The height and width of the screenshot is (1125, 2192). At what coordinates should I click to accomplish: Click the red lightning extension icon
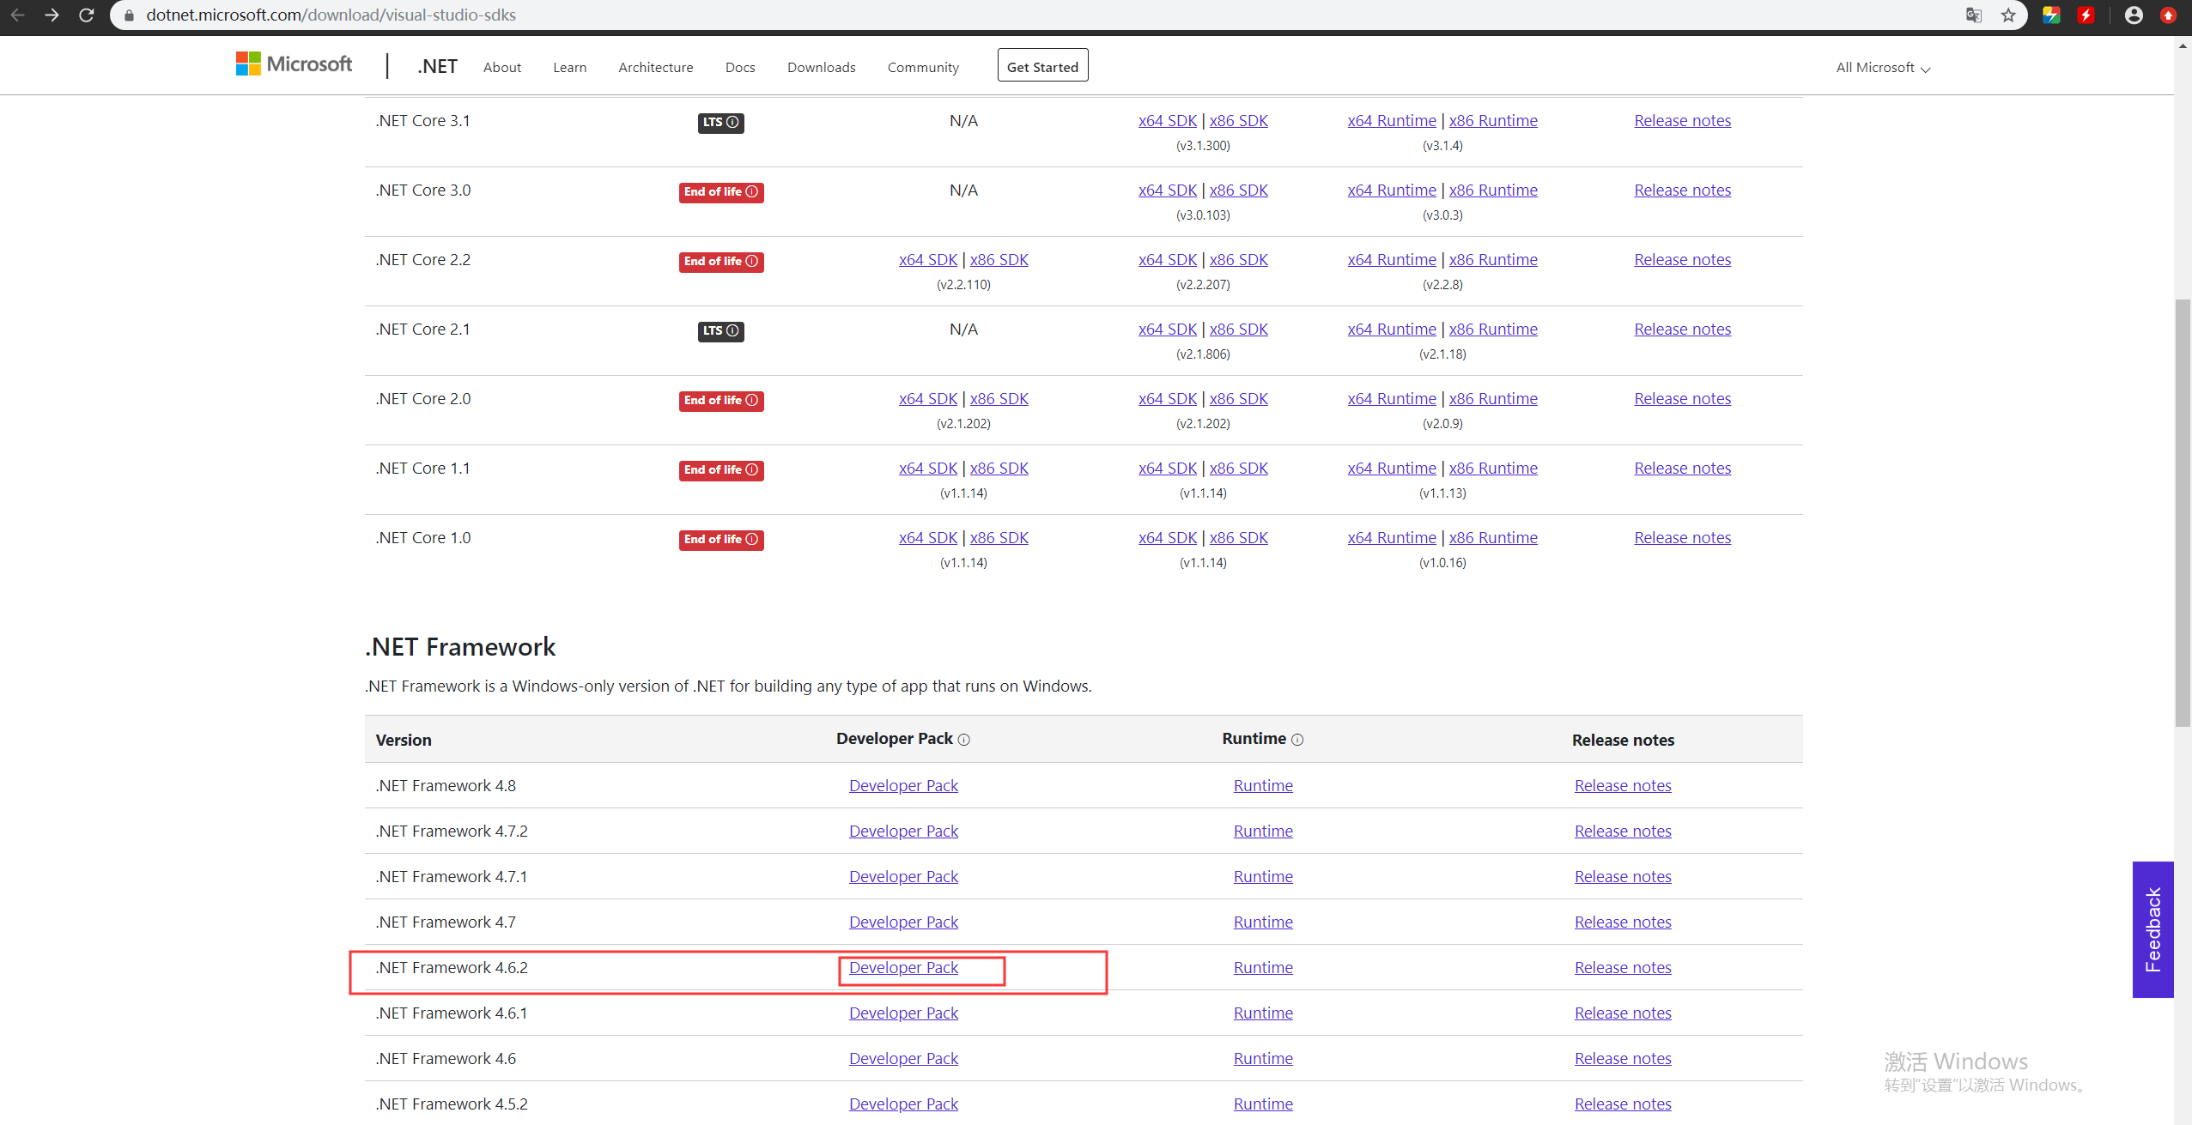(2086, 15)
